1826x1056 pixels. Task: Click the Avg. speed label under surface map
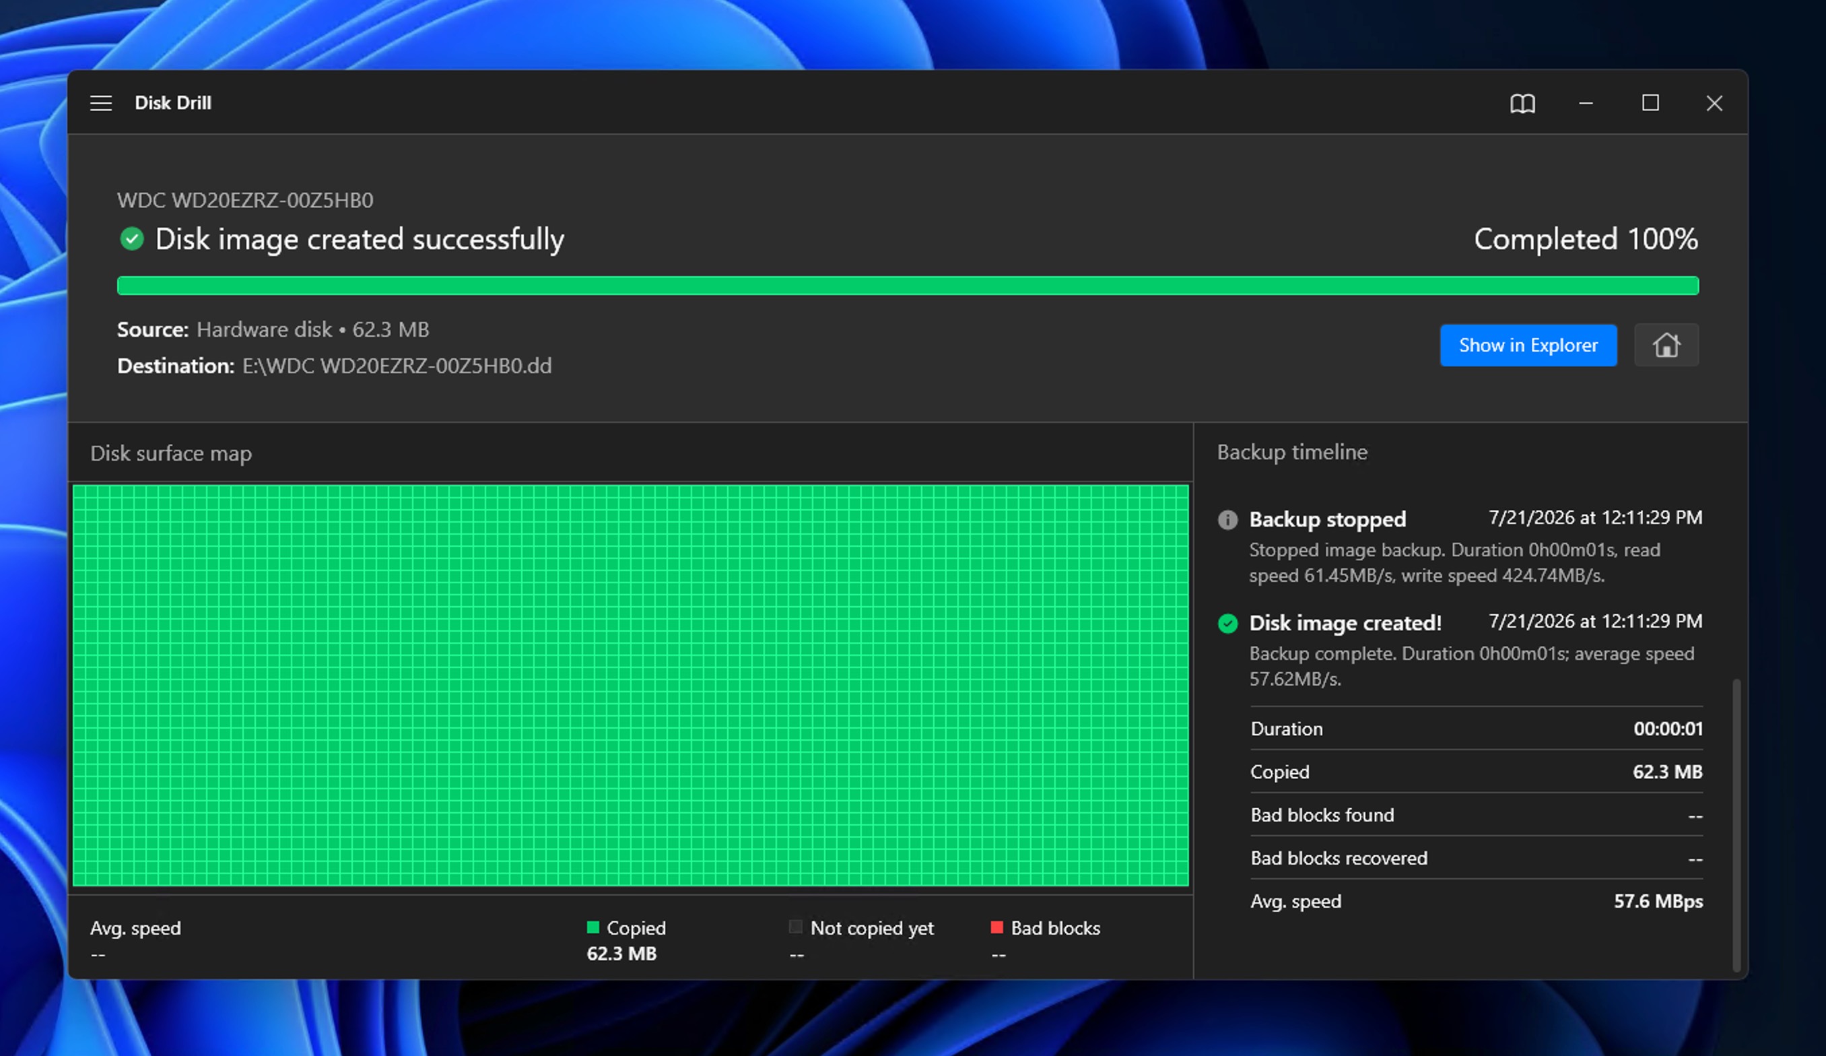pos(135,929)
